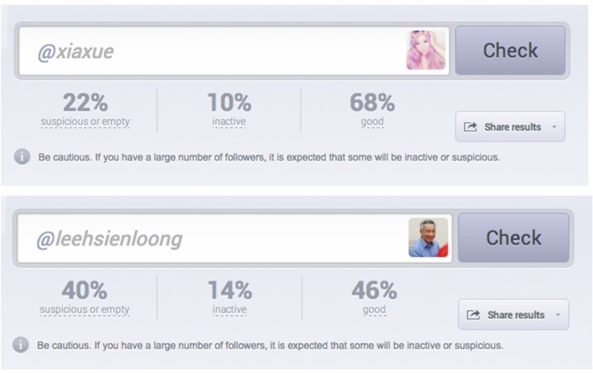Click the "suspicious or empty" label under 40%

point(84,309)
